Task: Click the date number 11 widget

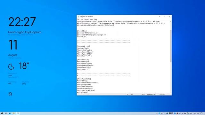Action: 13,45
